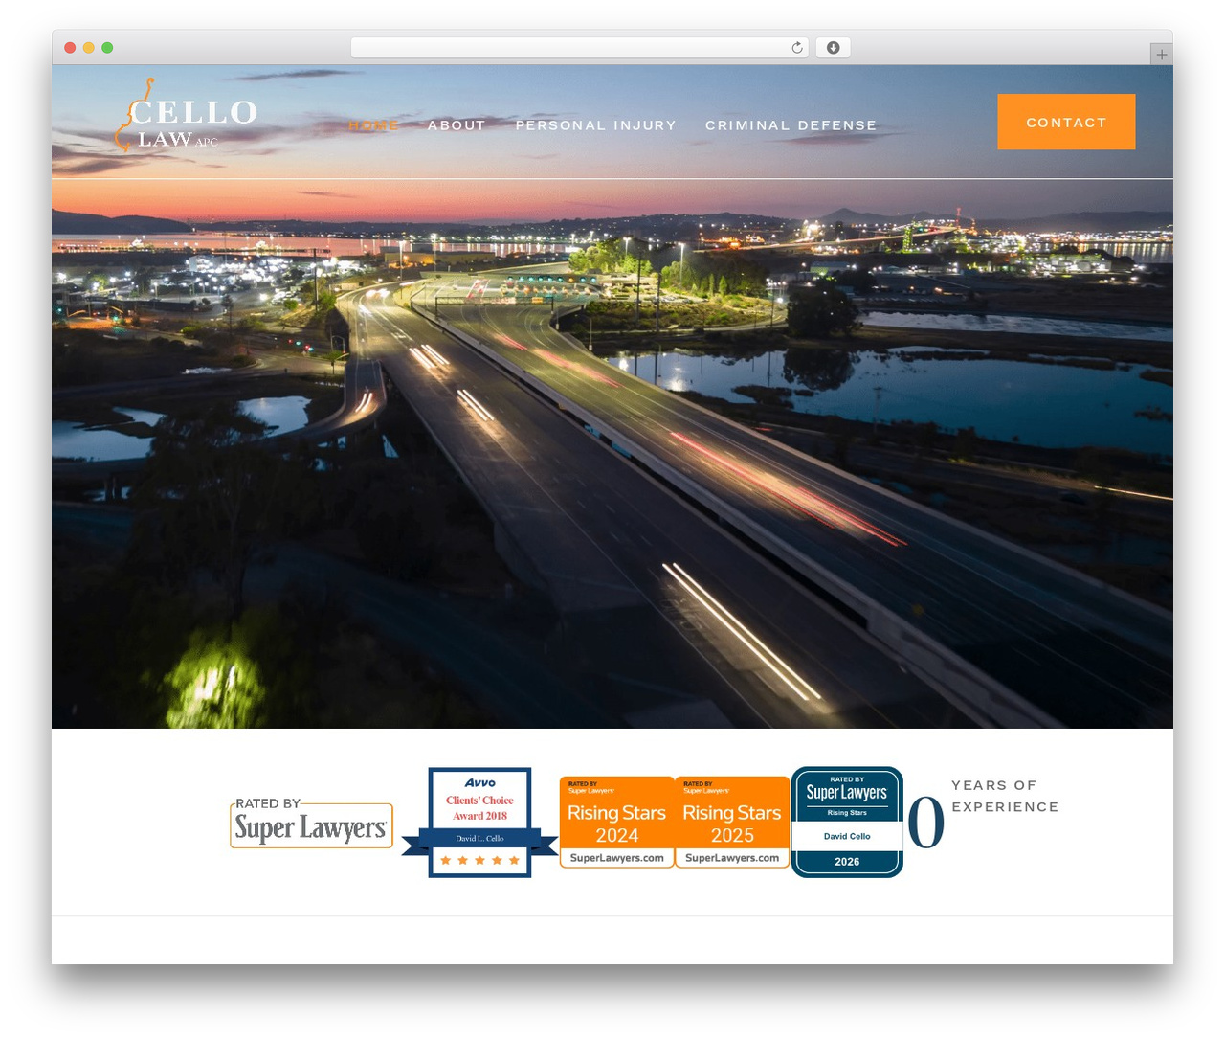Close the window with the red button
The height and width of the screenshot is (1038, 1225).
[70, 48]
